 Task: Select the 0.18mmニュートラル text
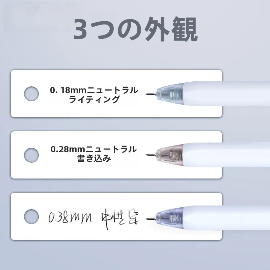point(94,90)
